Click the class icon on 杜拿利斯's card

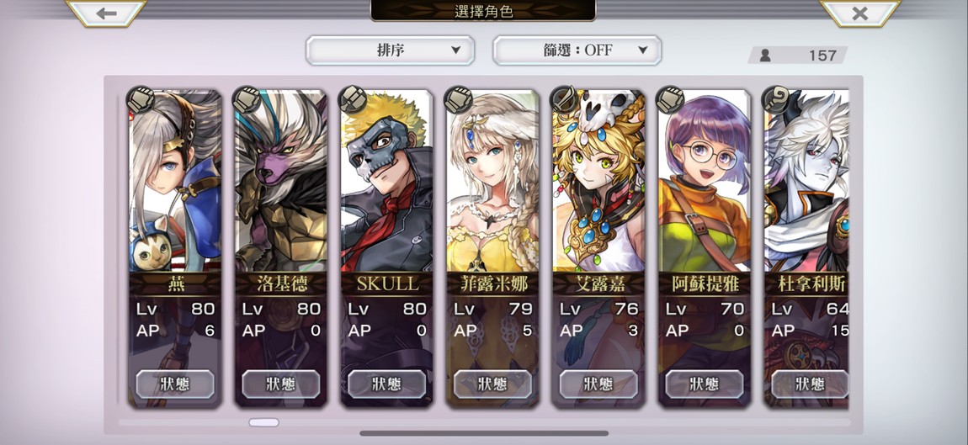[x=776, y=99]
